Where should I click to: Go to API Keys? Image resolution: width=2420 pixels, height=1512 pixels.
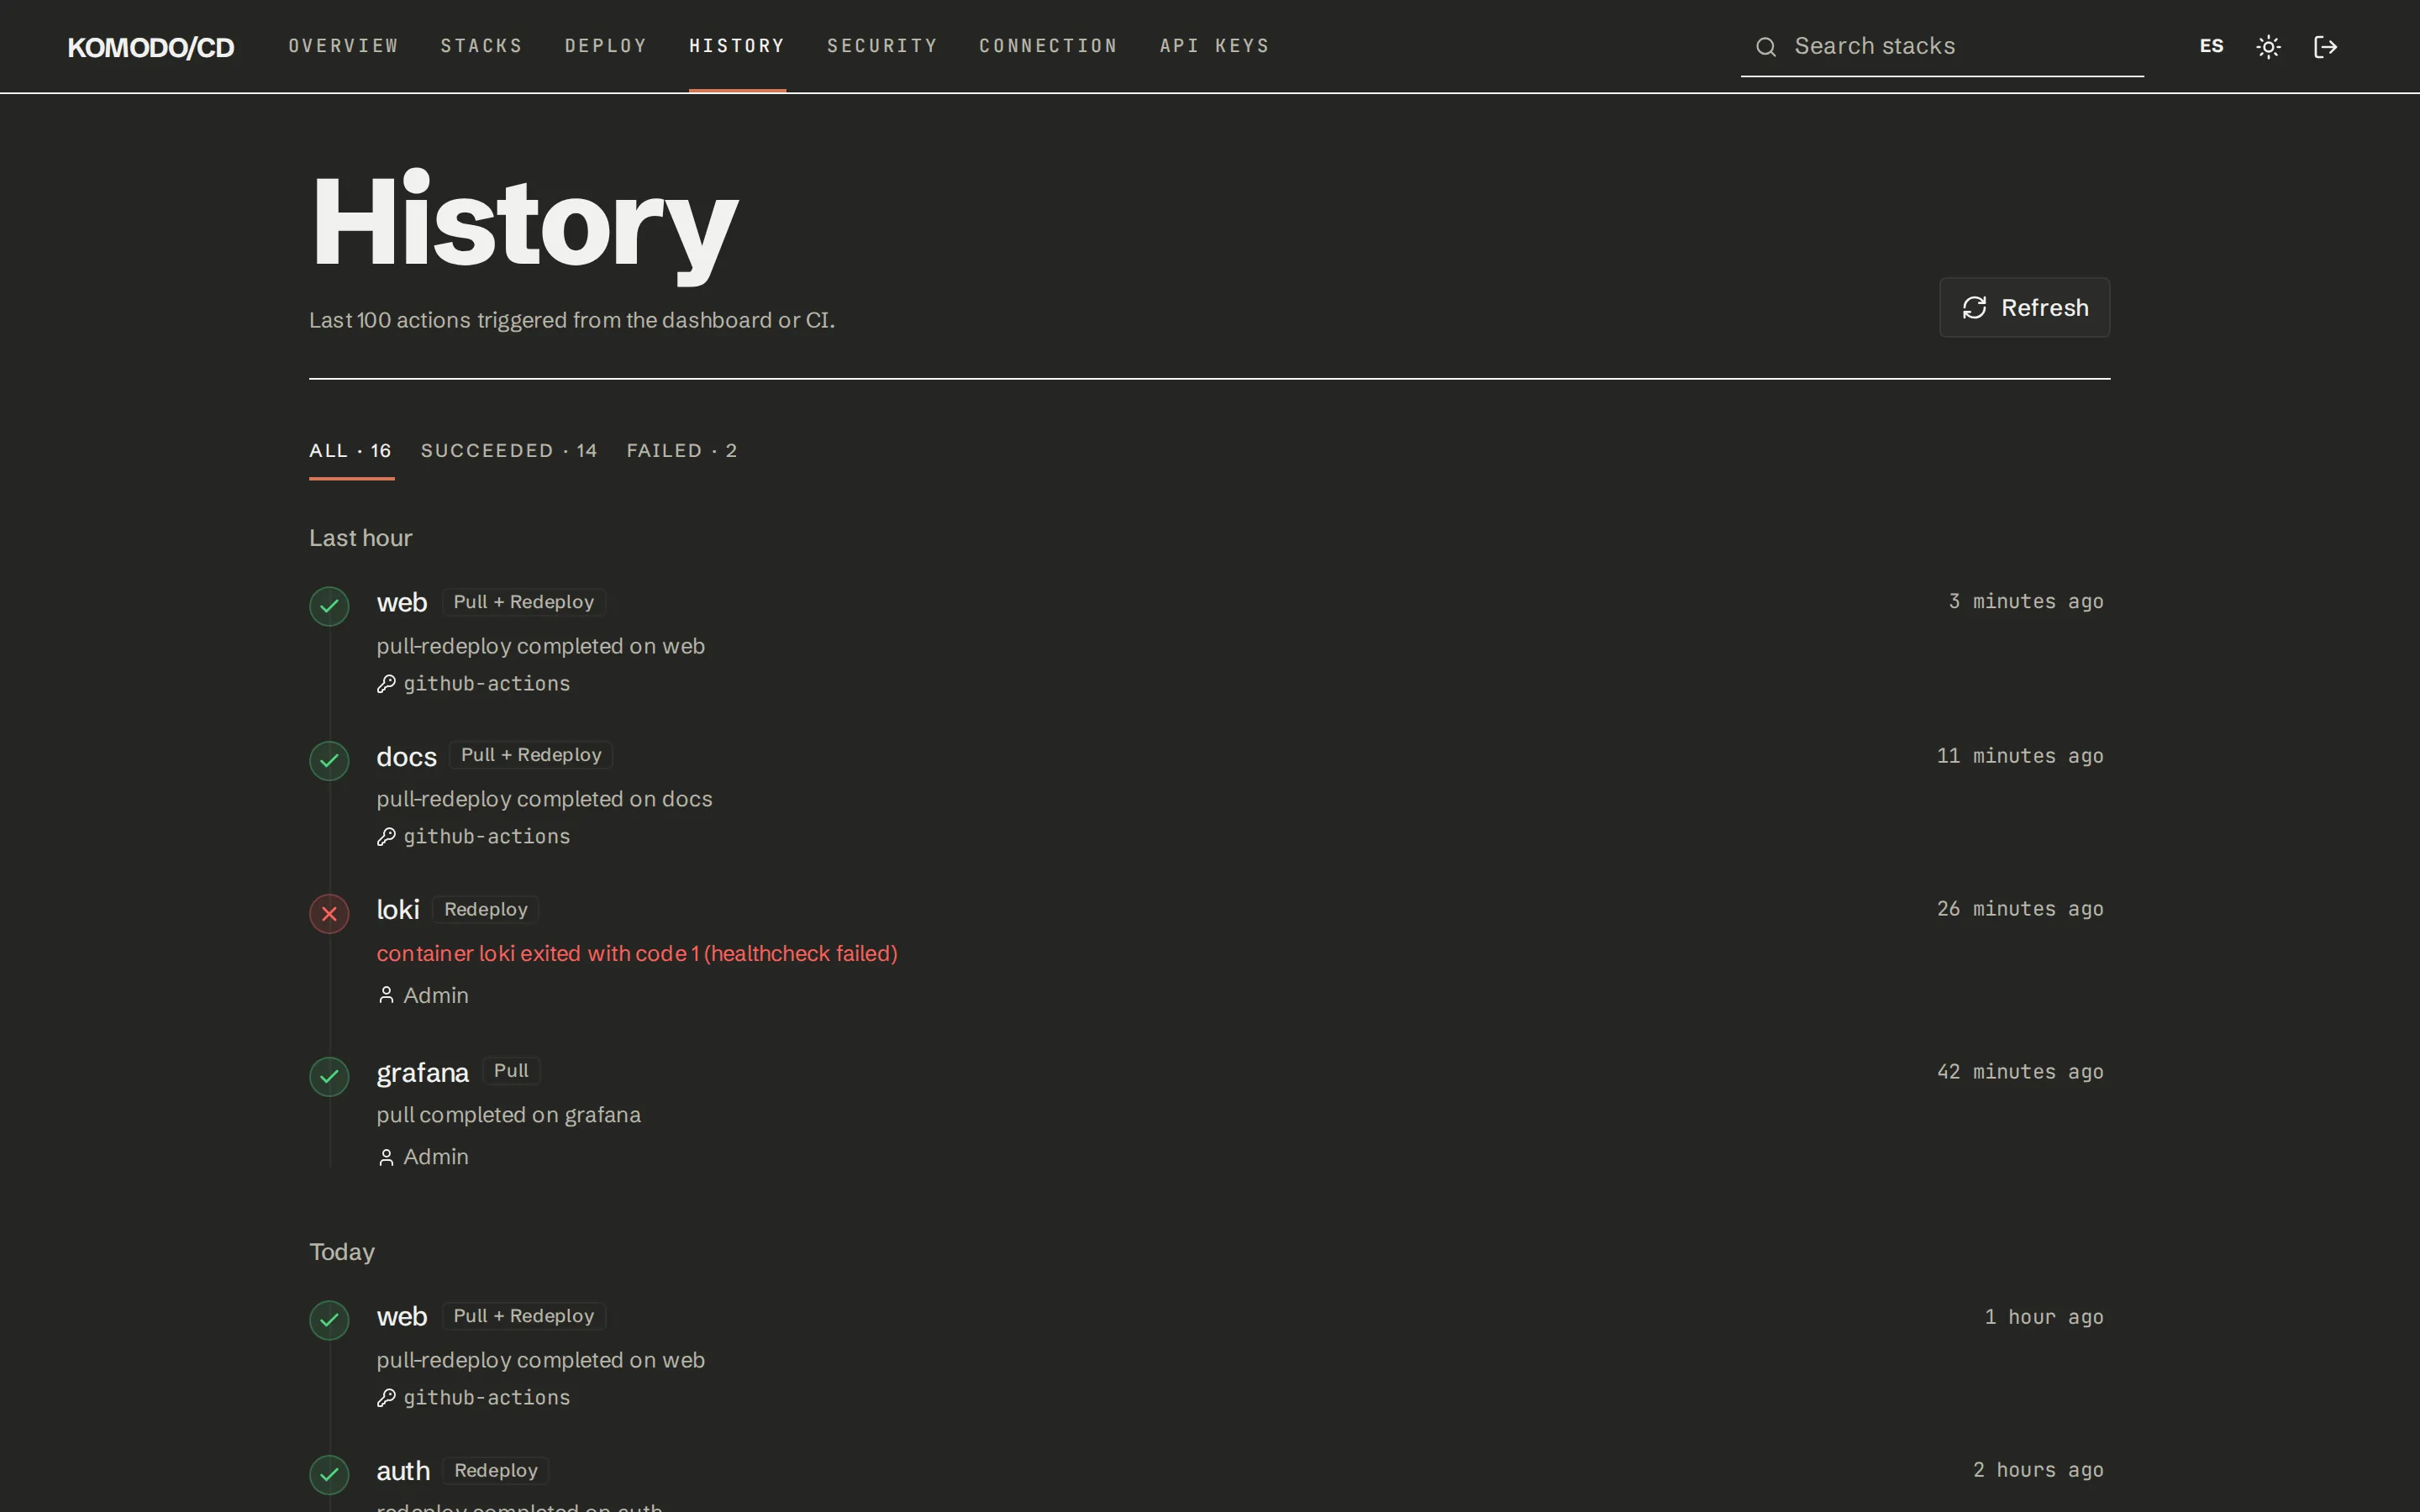[x=1214, y=46]
